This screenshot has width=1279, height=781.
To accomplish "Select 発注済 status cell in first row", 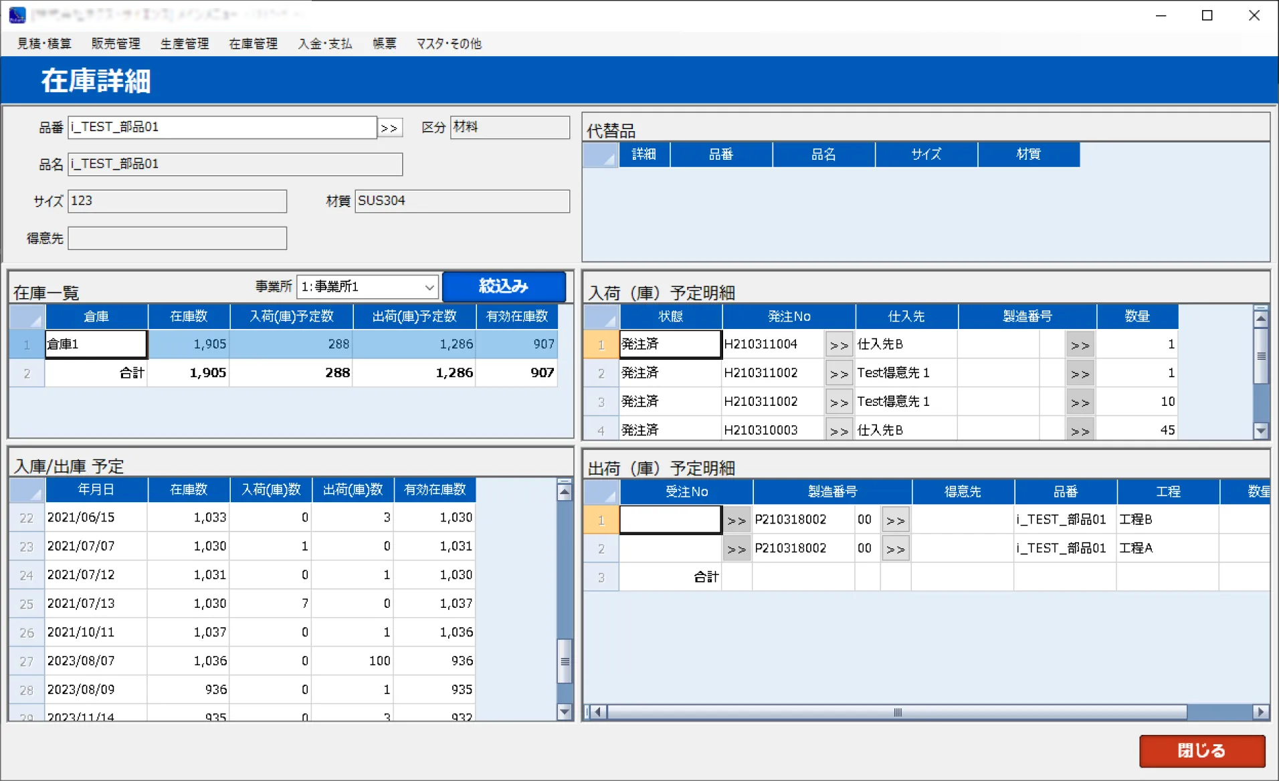I will 670,344.
